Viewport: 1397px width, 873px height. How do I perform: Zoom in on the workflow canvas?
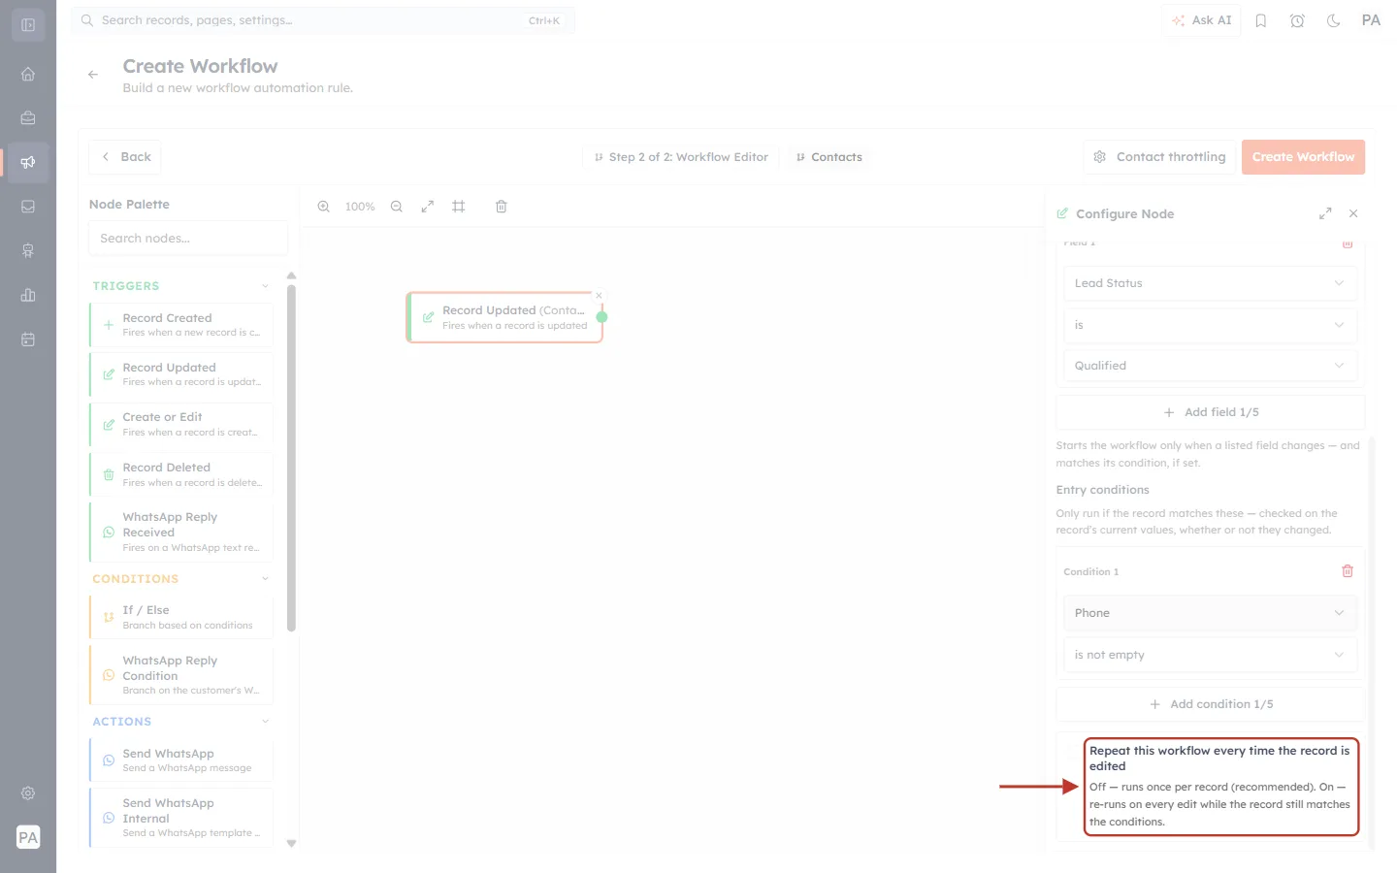coord(324,207)
